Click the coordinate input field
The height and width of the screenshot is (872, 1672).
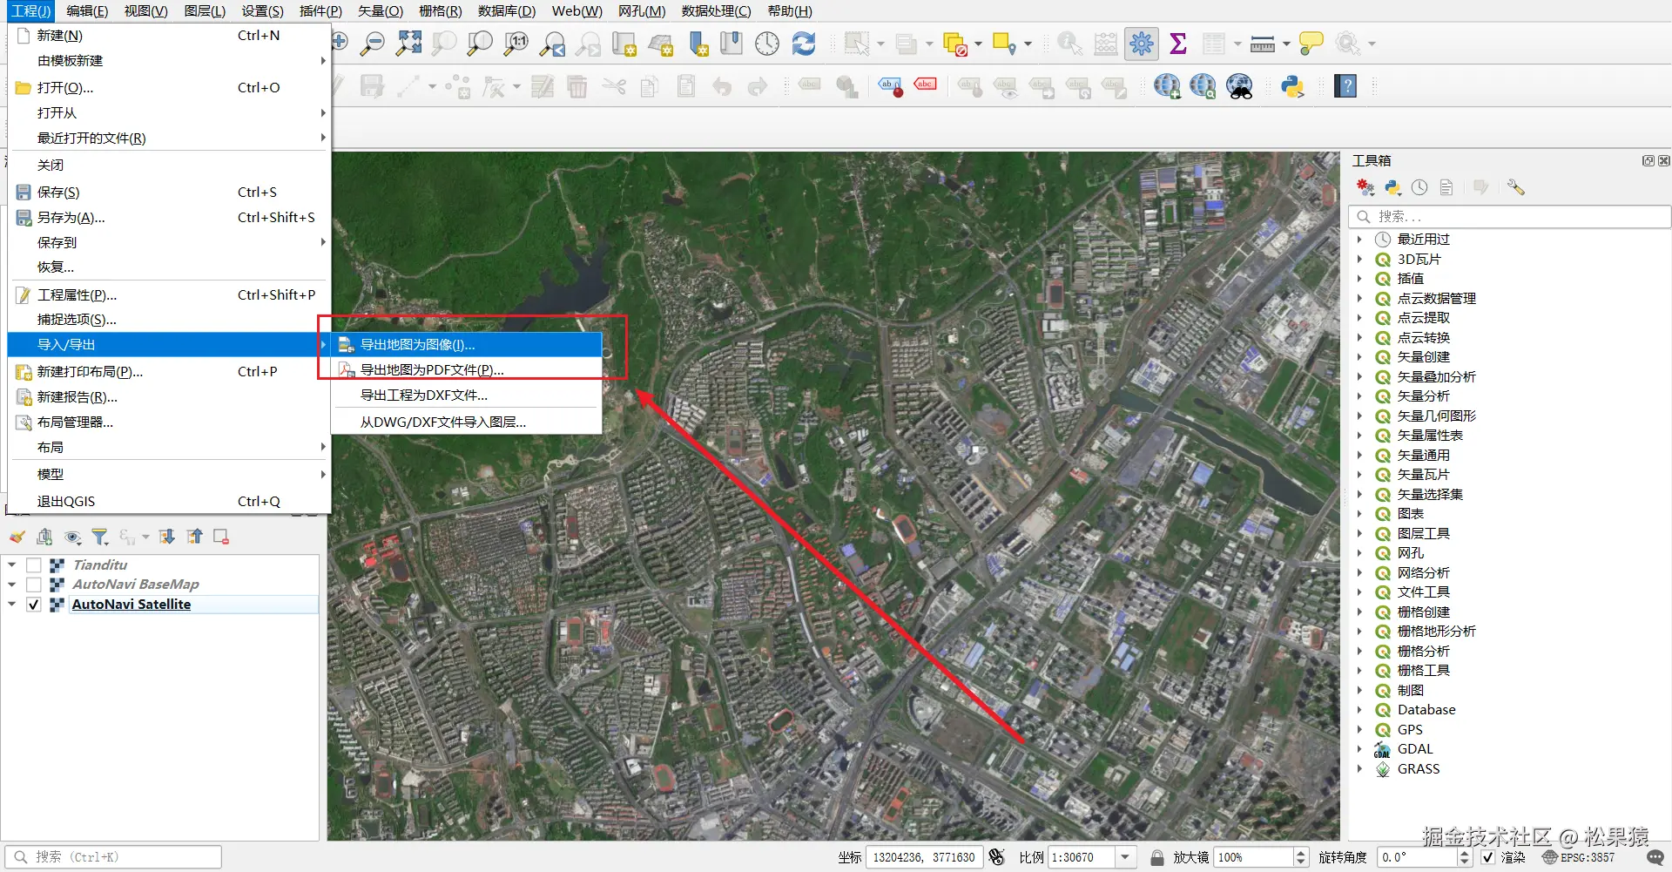click(x=923, y=857)
